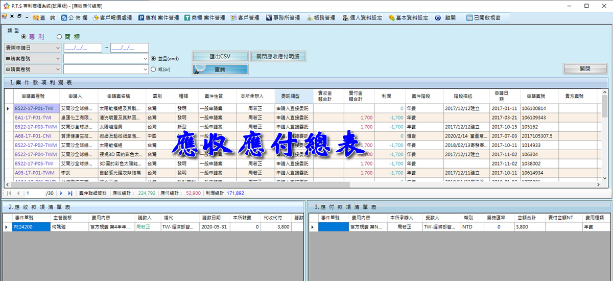Expand the 實際申請日 dropdown
Viewport: 613px width, 281px height.
point(56,48)
